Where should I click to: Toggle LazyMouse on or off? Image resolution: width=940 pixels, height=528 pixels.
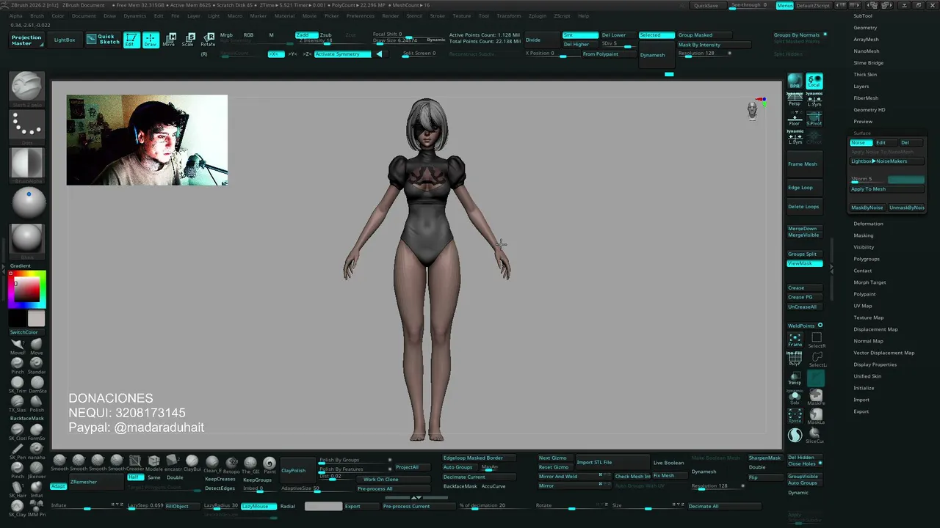pyautogui.click(x=258, y=506)
